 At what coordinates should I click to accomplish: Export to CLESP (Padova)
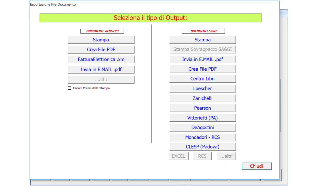tap(203, 147)
